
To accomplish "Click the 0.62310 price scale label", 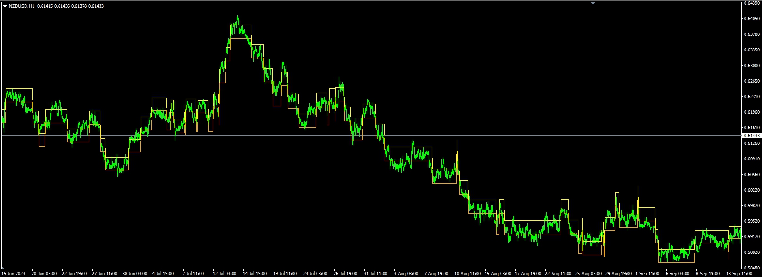I will click(751, 96).
